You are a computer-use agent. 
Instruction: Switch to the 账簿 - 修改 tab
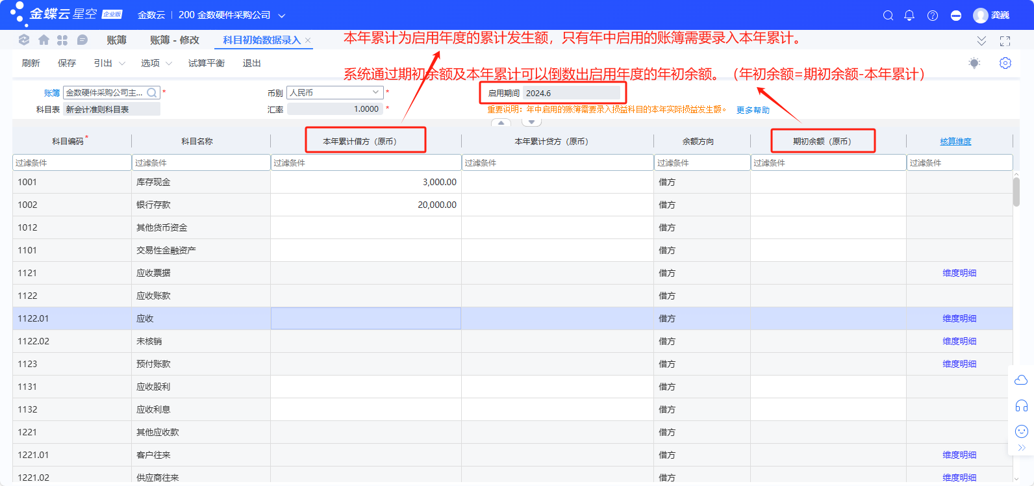(174, 40)
